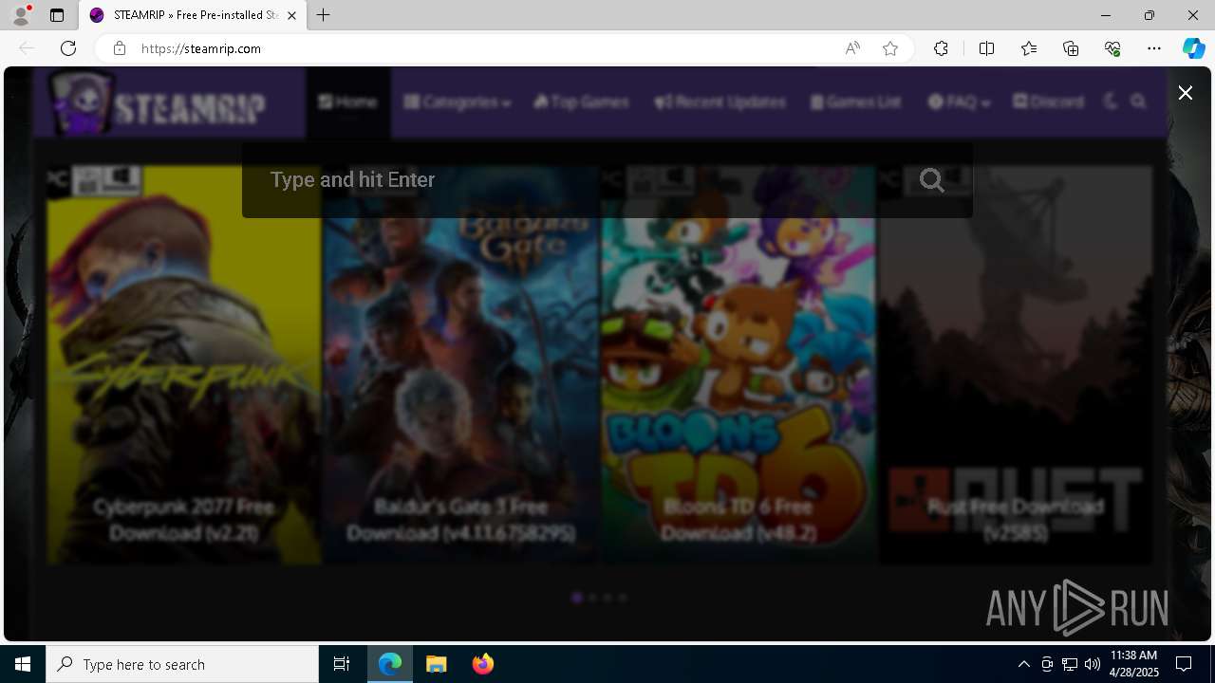Viewport: 1215px width, 683px height.
Task: Select the second carousel dot
Action: [x=592, y=598]
